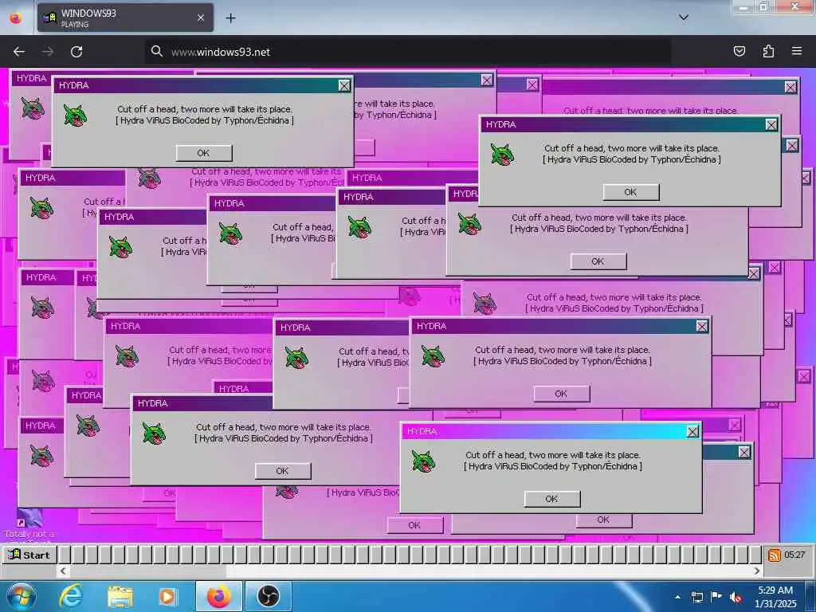Switch to OBS Studio in the taskbar
816x612 pixels.
tap(268, 596)
